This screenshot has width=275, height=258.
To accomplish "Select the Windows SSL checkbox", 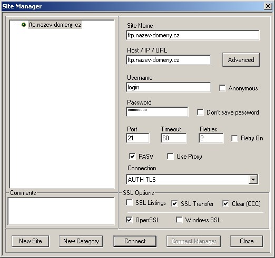I will pos(179,220).
